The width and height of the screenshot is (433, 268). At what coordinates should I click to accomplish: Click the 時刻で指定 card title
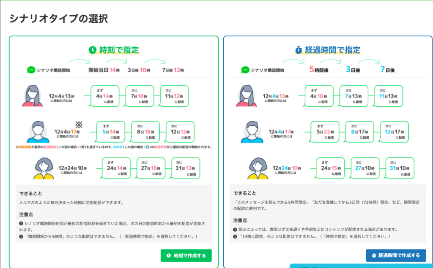[x=119, y=50]
